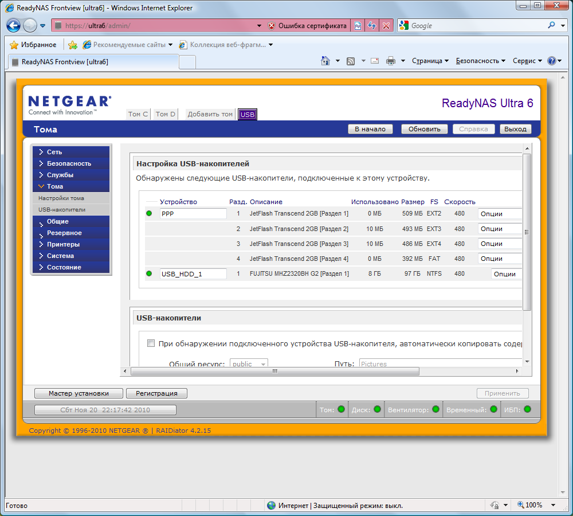The image size is (573, 516).
Task: Click the Home page icon
Action: 325,61
